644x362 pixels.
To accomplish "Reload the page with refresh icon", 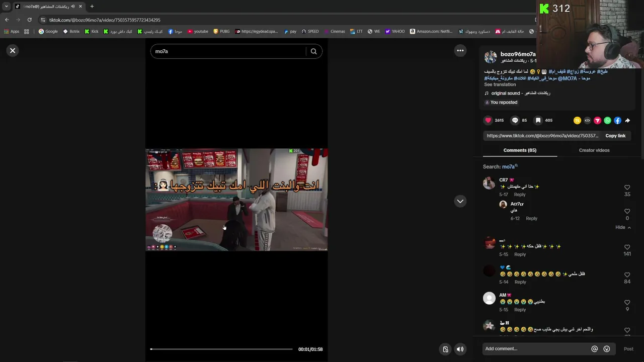I will 30,20.
